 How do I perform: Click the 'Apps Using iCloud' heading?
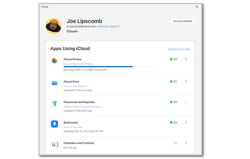70,48
